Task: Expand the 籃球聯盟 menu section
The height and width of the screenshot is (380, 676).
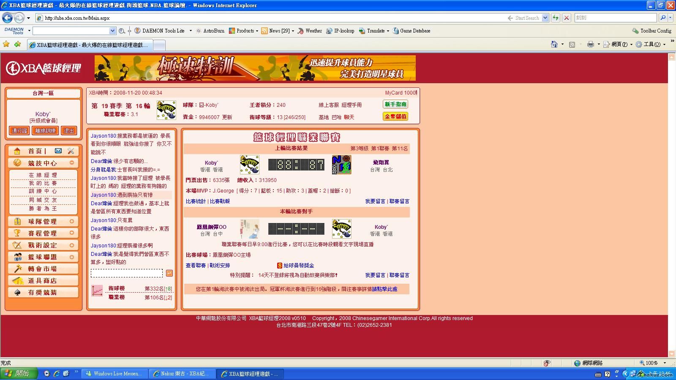Action: (72, 257)
